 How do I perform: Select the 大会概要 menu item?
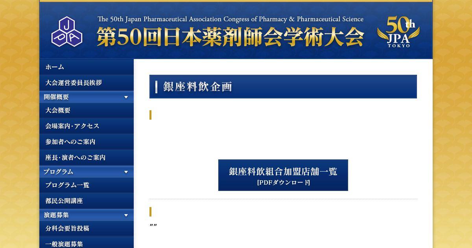[87, 110]
